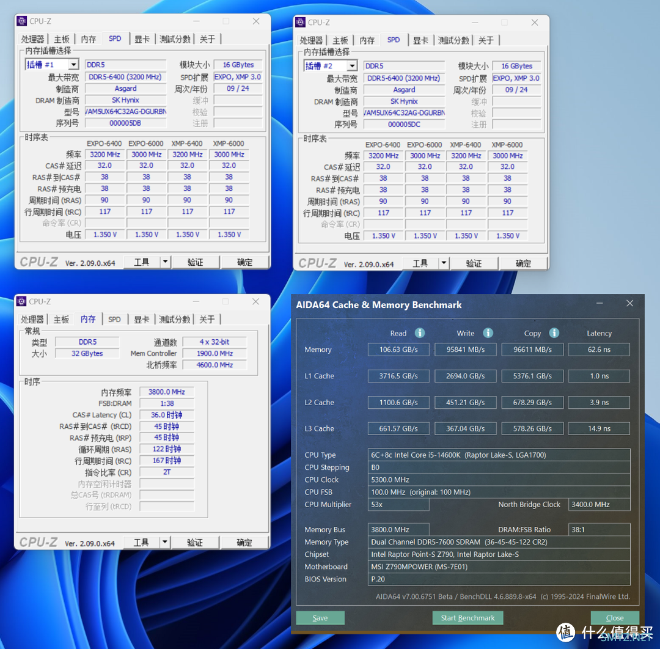Click Motherboard MSI Z790MPOWER field
The image size is (660, 649).
click(x=499, y=566)
